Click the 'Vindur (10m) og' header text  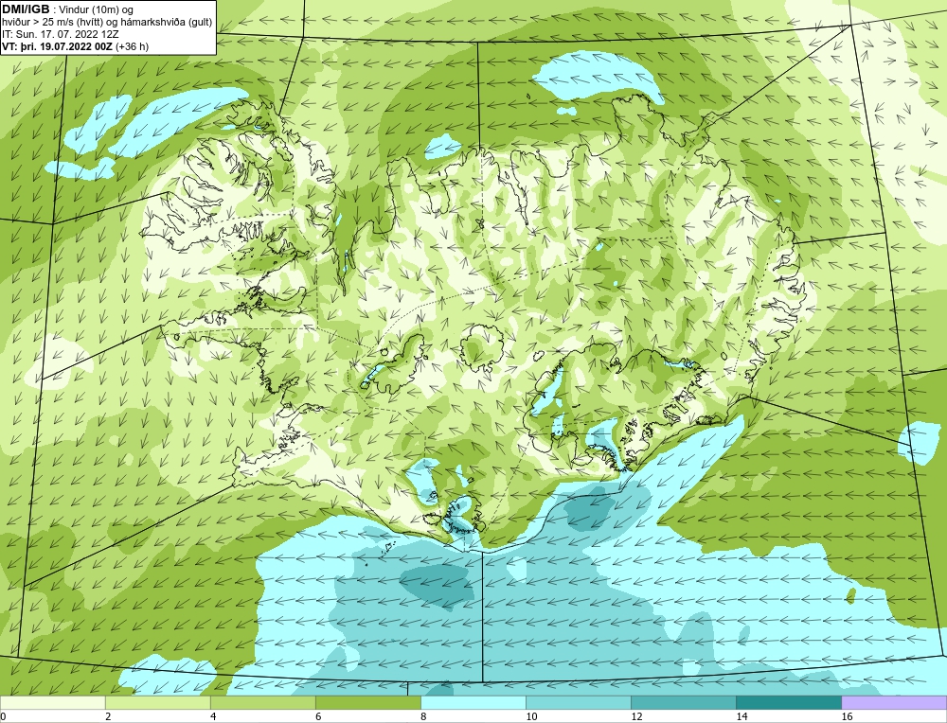coord(98,9)
